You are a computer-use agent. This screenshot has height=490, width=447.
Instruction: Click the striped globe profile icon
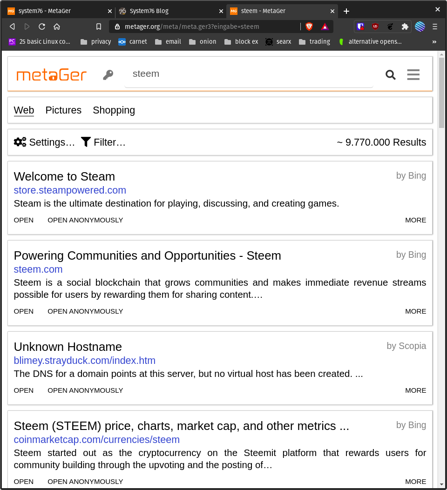click(420, 27)
